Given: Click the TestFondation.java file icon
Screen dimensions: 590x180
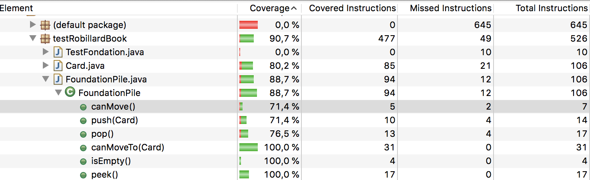Looking at the screenshot, I should 58,52.
